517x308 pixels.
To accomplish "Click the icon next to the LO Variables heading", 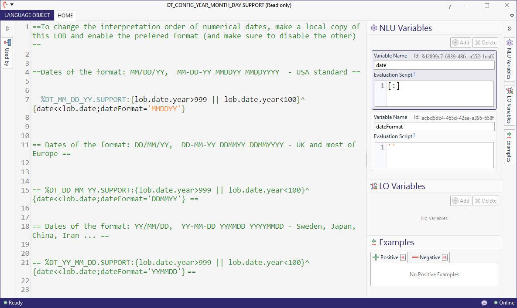I will [x=374, y=186].
